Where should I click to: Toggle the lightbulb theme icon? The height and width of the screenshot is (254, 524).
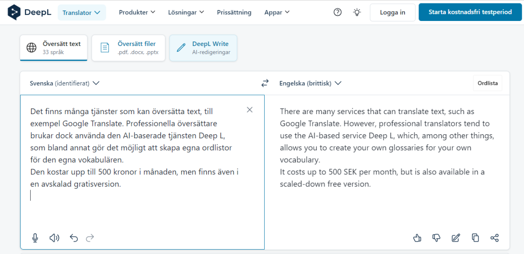357,12
